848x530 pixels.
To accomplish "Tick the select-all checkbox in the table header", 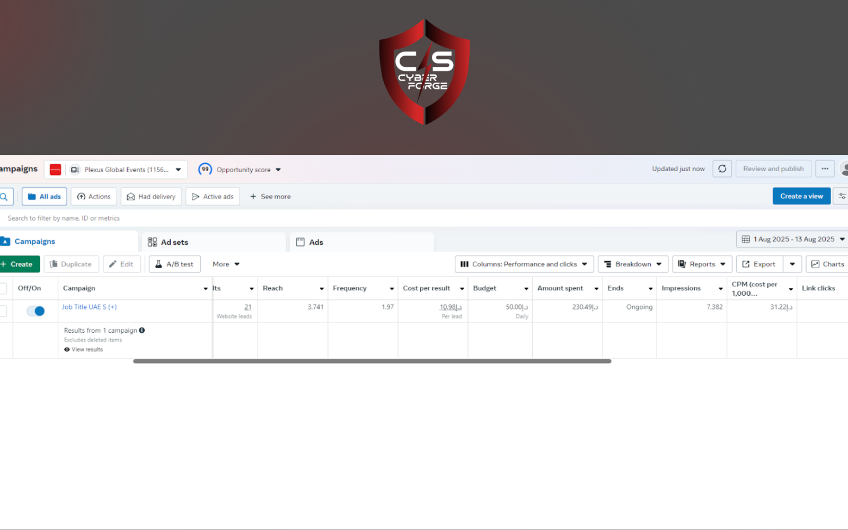I will (x=3, y=288).
